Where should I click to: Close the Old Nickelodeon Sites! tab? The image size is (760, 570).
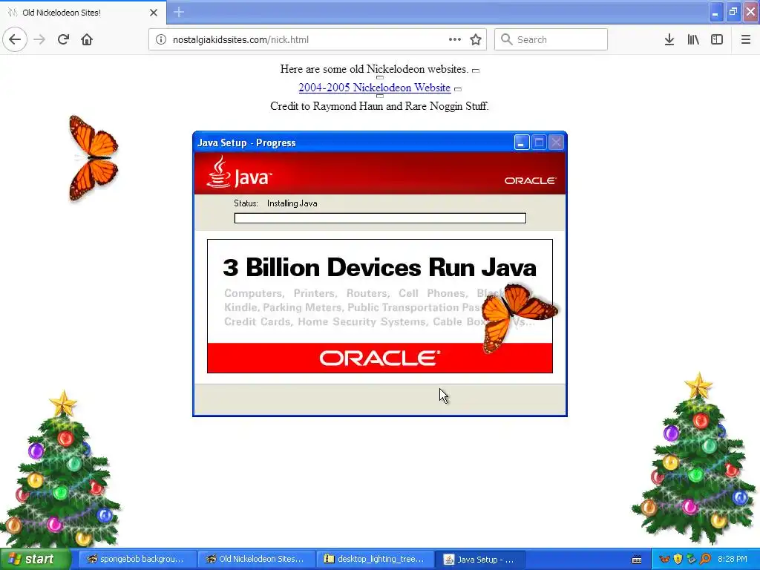[x=154, y=13]
